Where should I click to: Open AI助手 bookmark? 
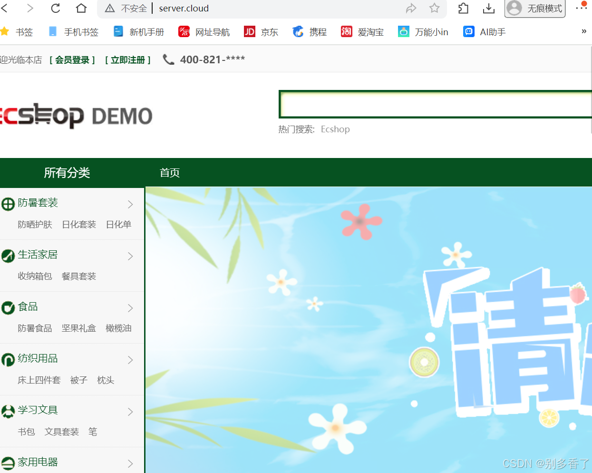[x=485, y=32]
